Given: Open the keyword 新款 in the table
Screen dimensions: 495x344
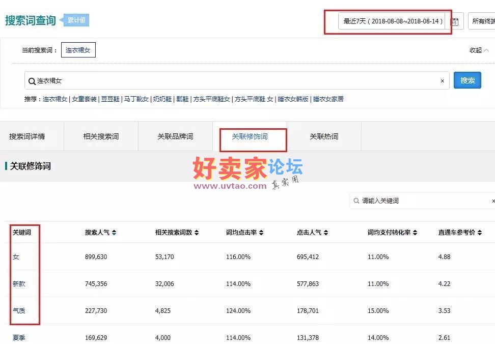Looking at the screenshot, I should coord(19,284).
